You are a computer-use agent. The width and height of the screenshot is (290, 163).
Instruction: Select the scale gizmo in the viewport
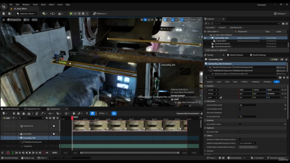pos(152,19)
